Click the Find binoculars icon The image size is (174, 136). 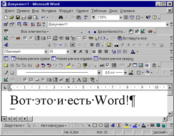(61, 17)
